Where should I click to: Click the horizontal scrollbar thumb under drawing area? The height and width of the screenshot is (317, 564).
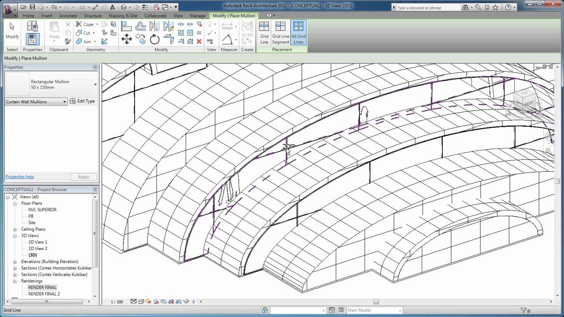[376, 302]
